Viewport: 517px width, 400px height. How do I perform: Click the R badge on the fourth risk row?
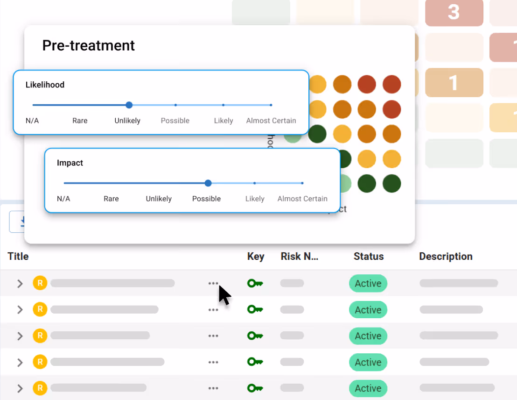click(40, 362)
